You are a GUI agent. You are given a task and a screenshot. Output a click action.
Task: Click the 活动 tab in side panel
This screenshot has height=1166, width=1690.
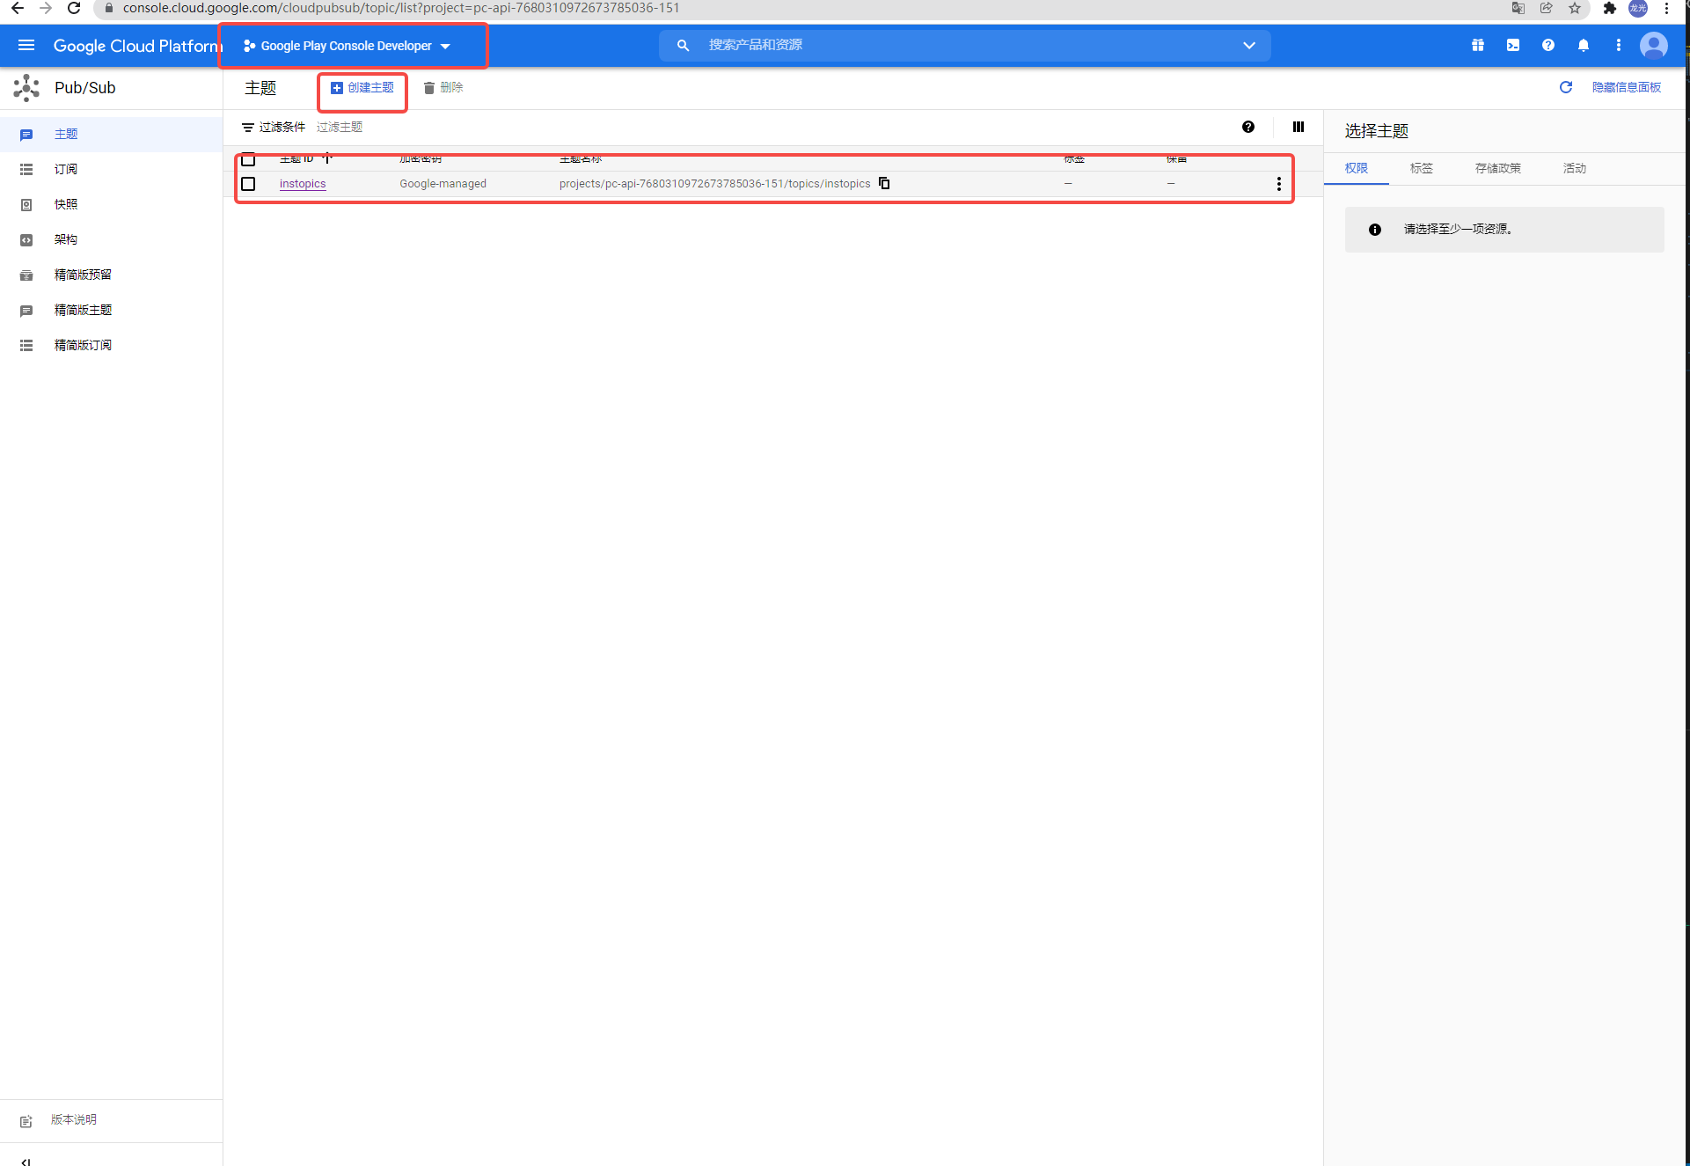(1577, 167)
